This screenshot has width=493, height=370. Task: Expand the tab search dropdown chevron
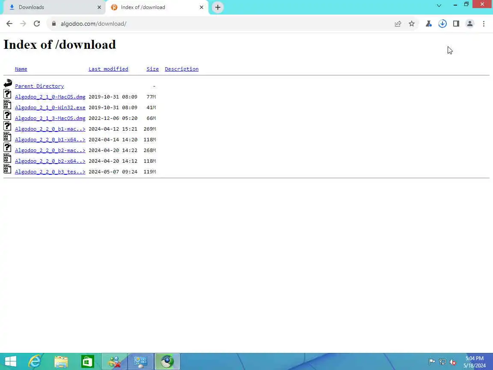point(439,5)
